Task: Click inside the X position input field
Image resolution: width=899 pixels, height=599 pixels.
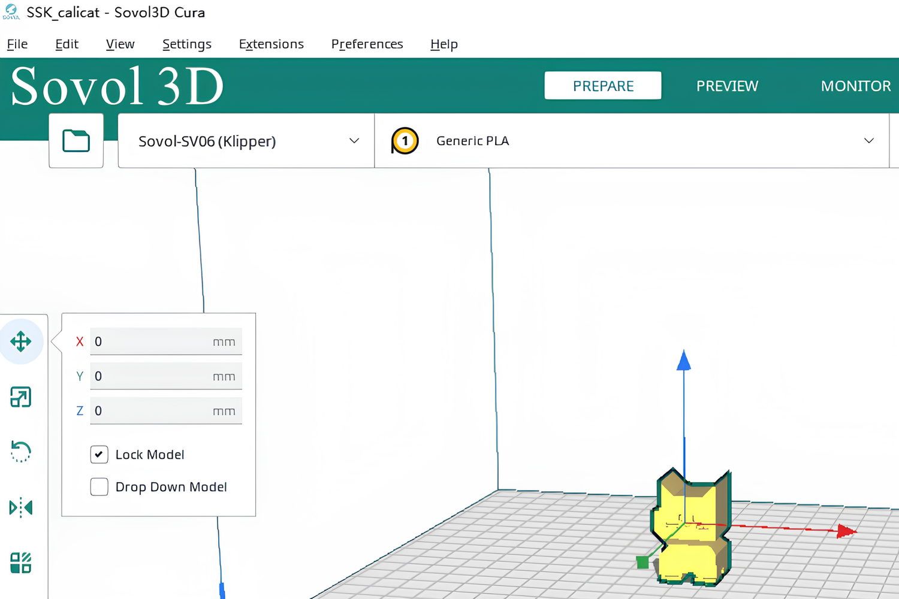Action: (x=166, y=341)
